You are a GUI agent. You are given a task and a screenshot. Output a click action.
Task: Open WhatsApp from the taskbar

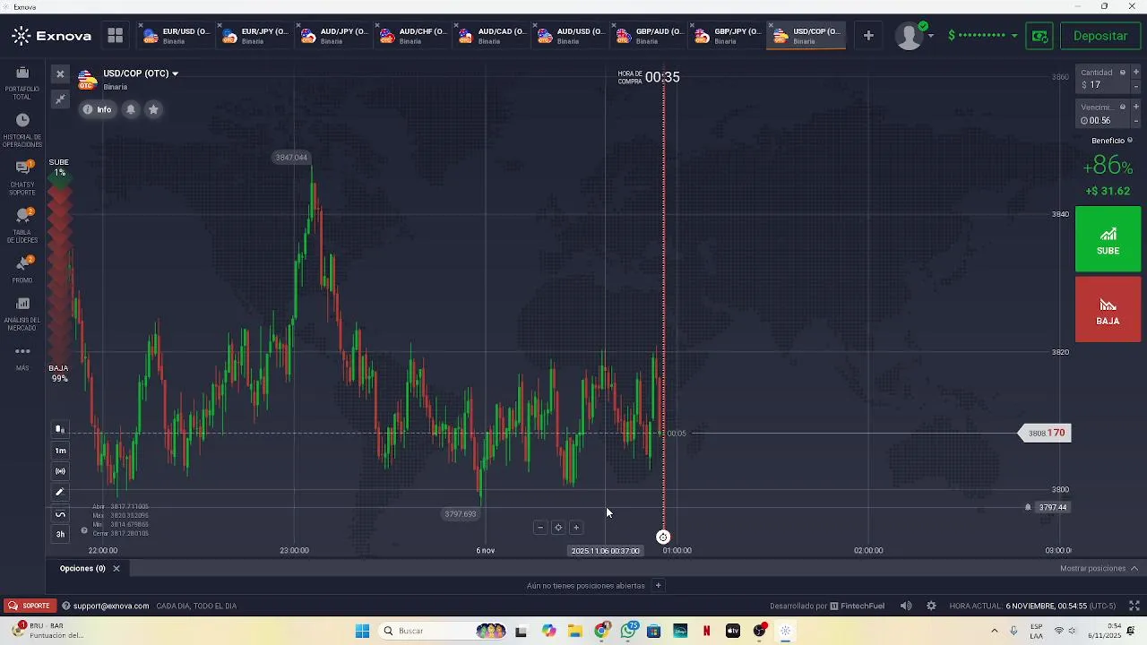point(628,631)
